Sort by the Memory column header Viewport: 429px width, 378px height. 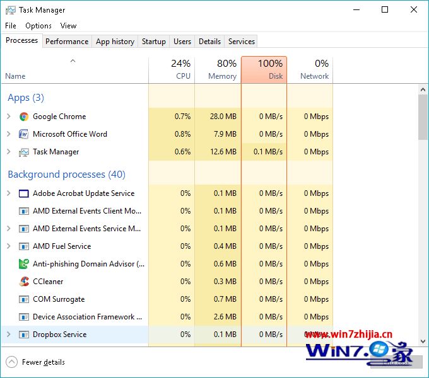[x=218, y=70]
